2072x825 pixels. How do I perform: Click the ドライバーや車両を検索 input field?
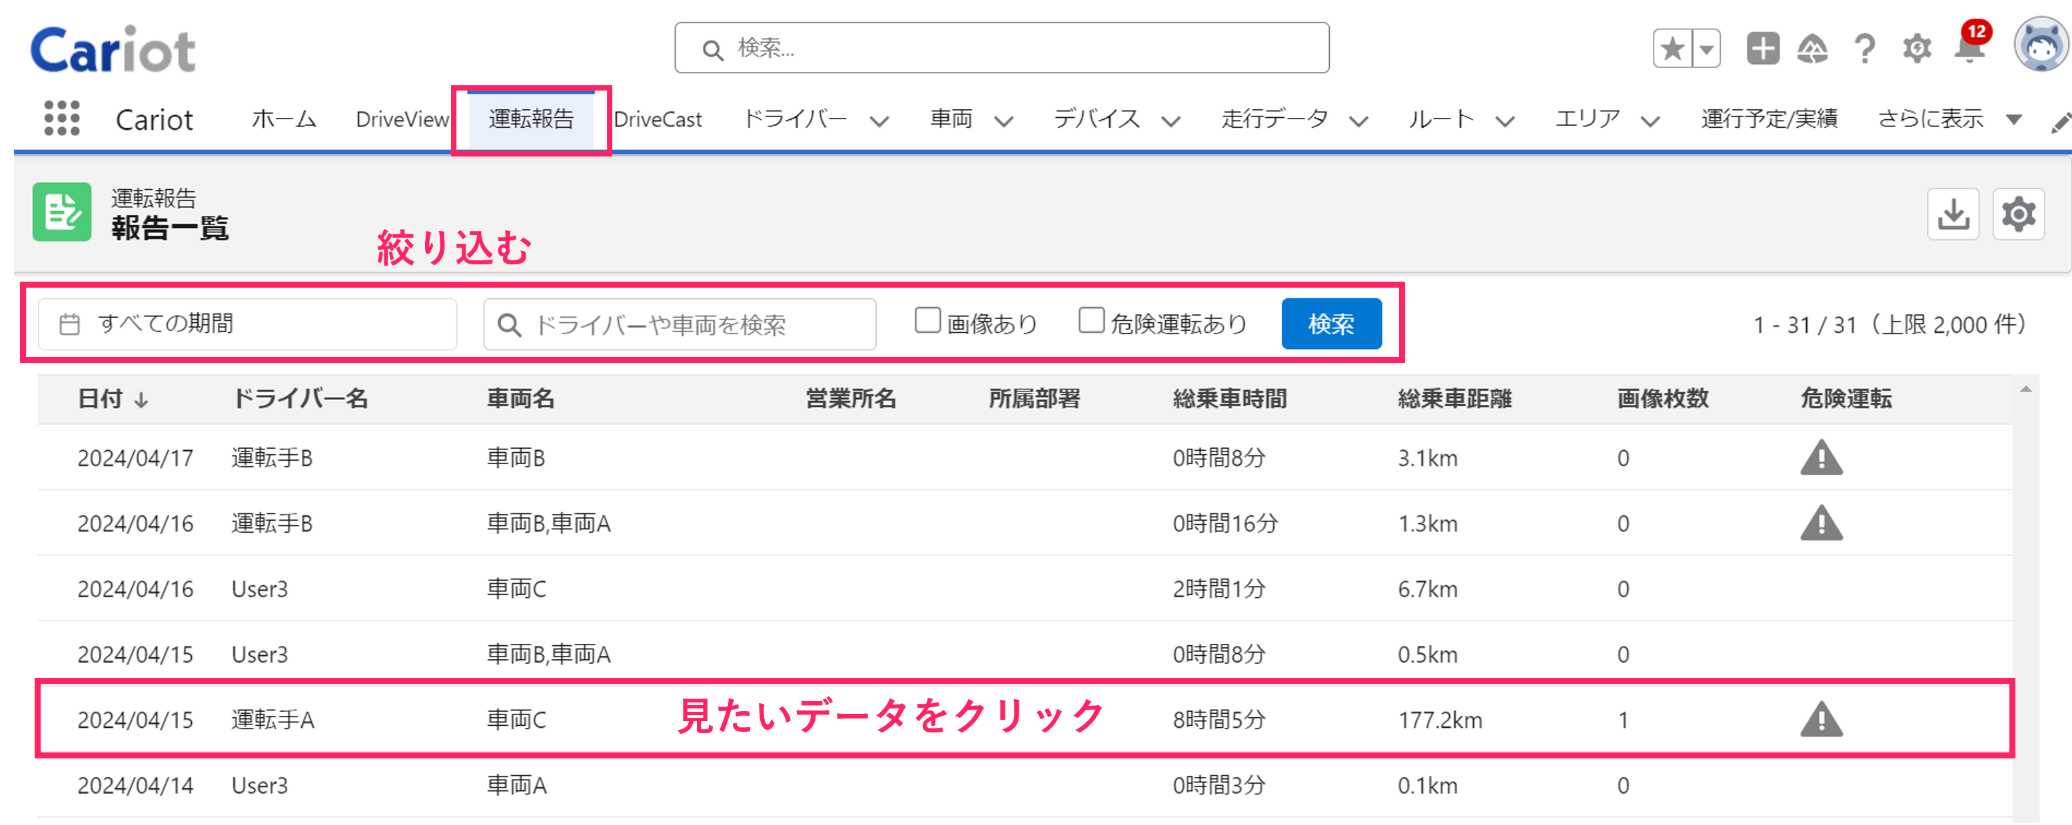point(680,324)
